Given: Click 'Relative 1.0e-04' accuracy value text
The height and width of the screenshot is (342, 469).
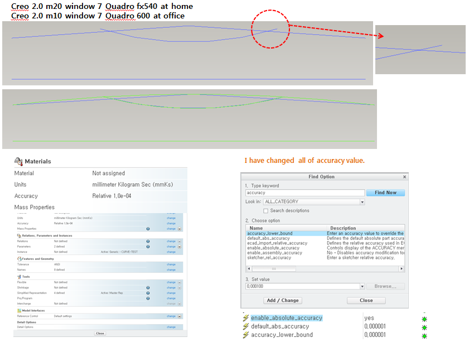Looking at the screenshot, I should tap(112, 196).
